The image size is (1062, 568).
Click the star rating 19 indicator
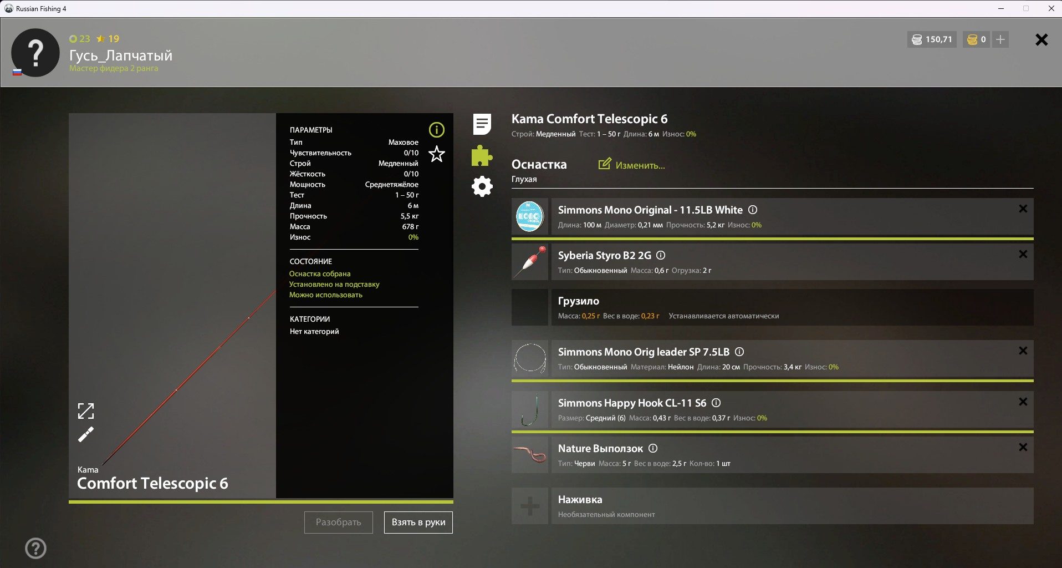pos(108,39)
